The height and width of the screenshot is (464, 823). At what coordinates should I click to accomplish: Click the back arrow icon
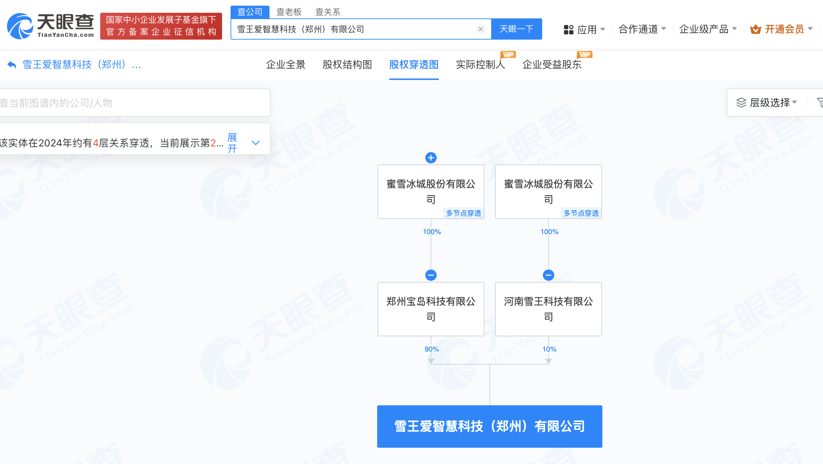[12, 65]
